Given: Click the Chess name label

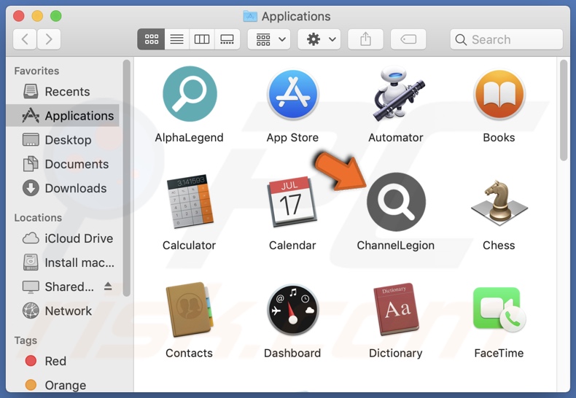Looking at the screenshot, I should pyautogui.click(x=499, y=245).
